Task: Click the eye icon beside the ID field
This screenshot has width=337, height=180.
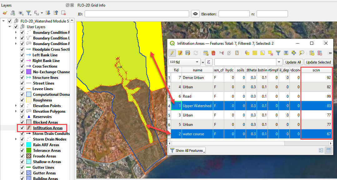Action: click(x=196, y=14)
